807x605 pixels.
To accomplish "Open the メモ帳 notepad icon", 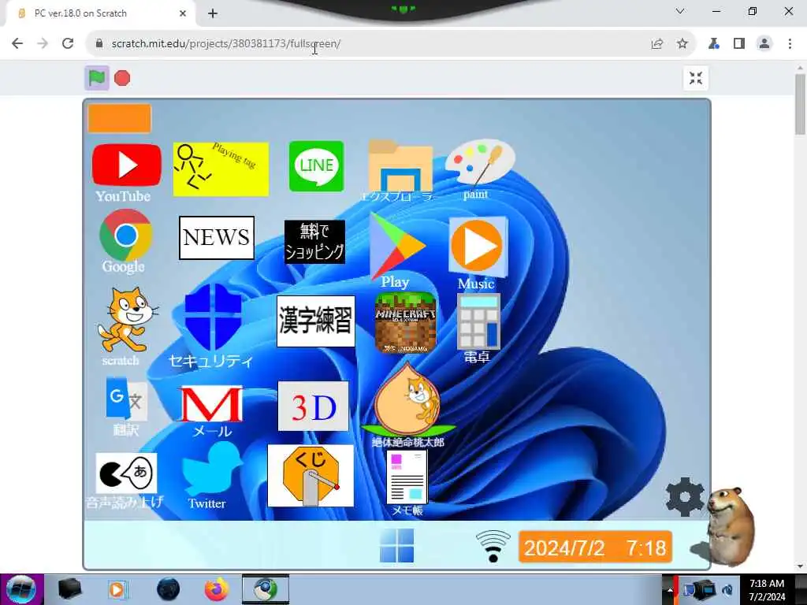I will coord(407,477).
